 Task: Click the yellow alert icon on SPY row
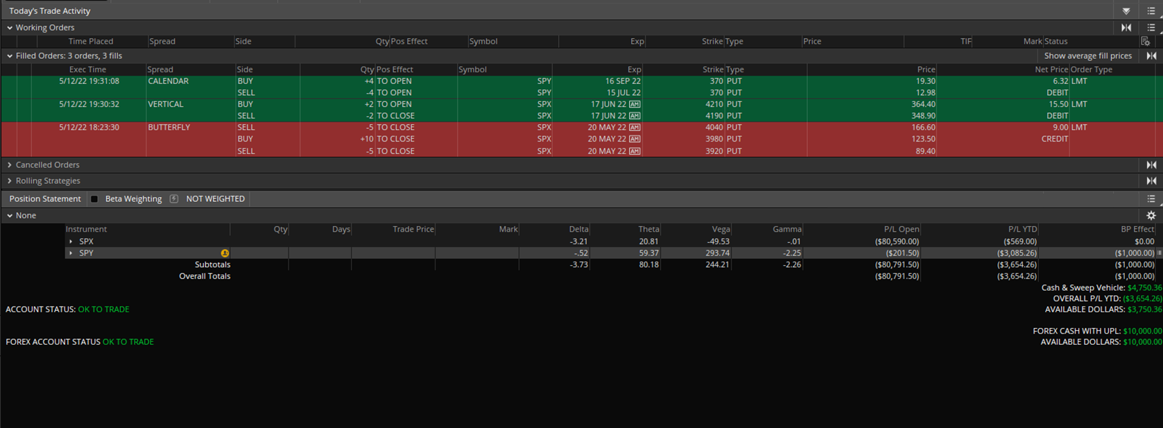225,253
